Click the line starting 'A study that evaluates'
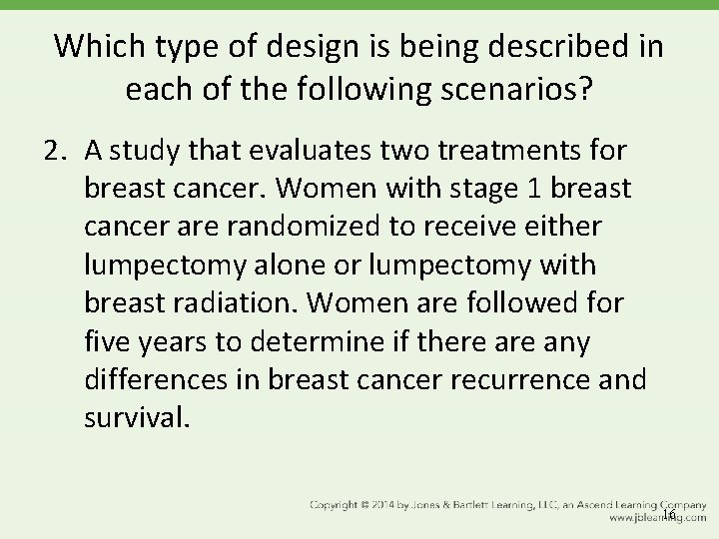The height and width of the screenshot is (539, 719). [x=356, y=152]
